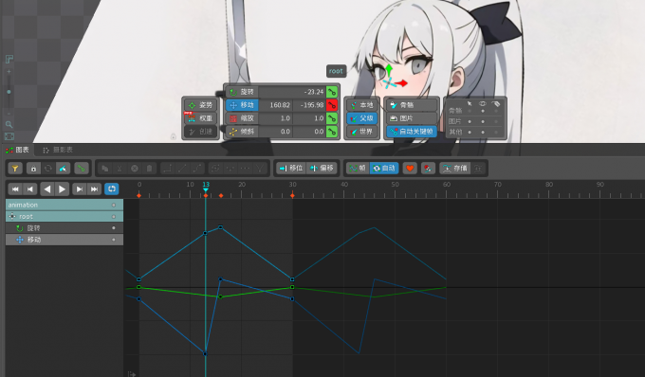Viewport: 645px width, 377px height.
Task: Click the viewport zoom slider handle
Action: [9, 92]
